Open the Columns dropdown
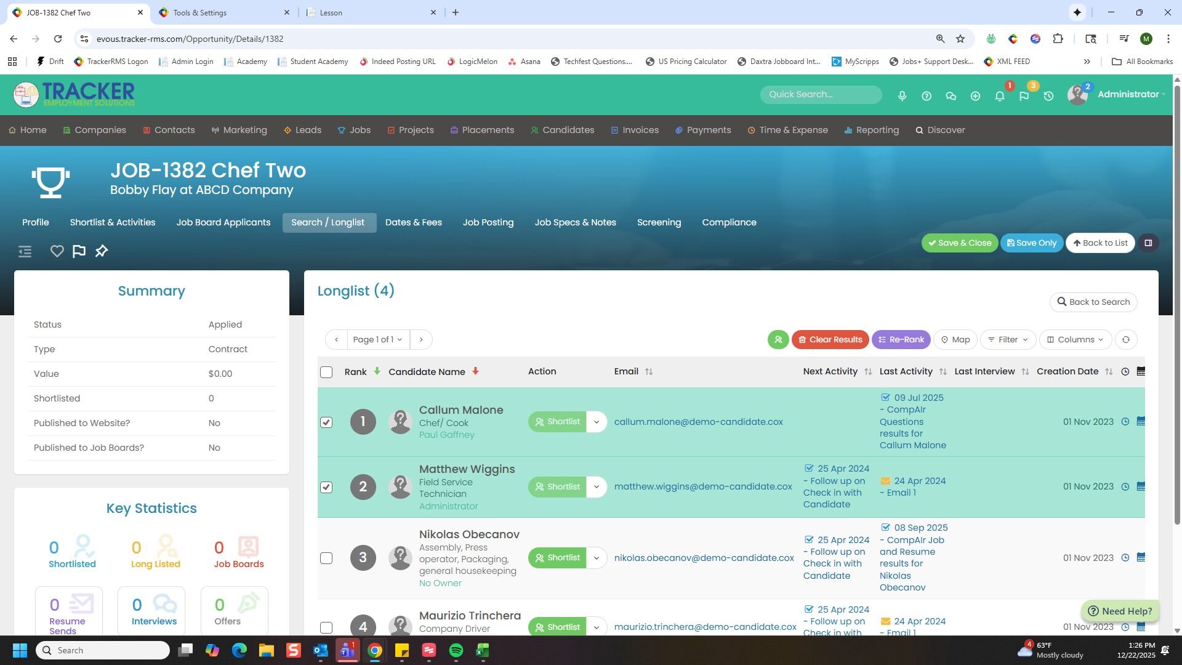 click(x=1075, y=340)
